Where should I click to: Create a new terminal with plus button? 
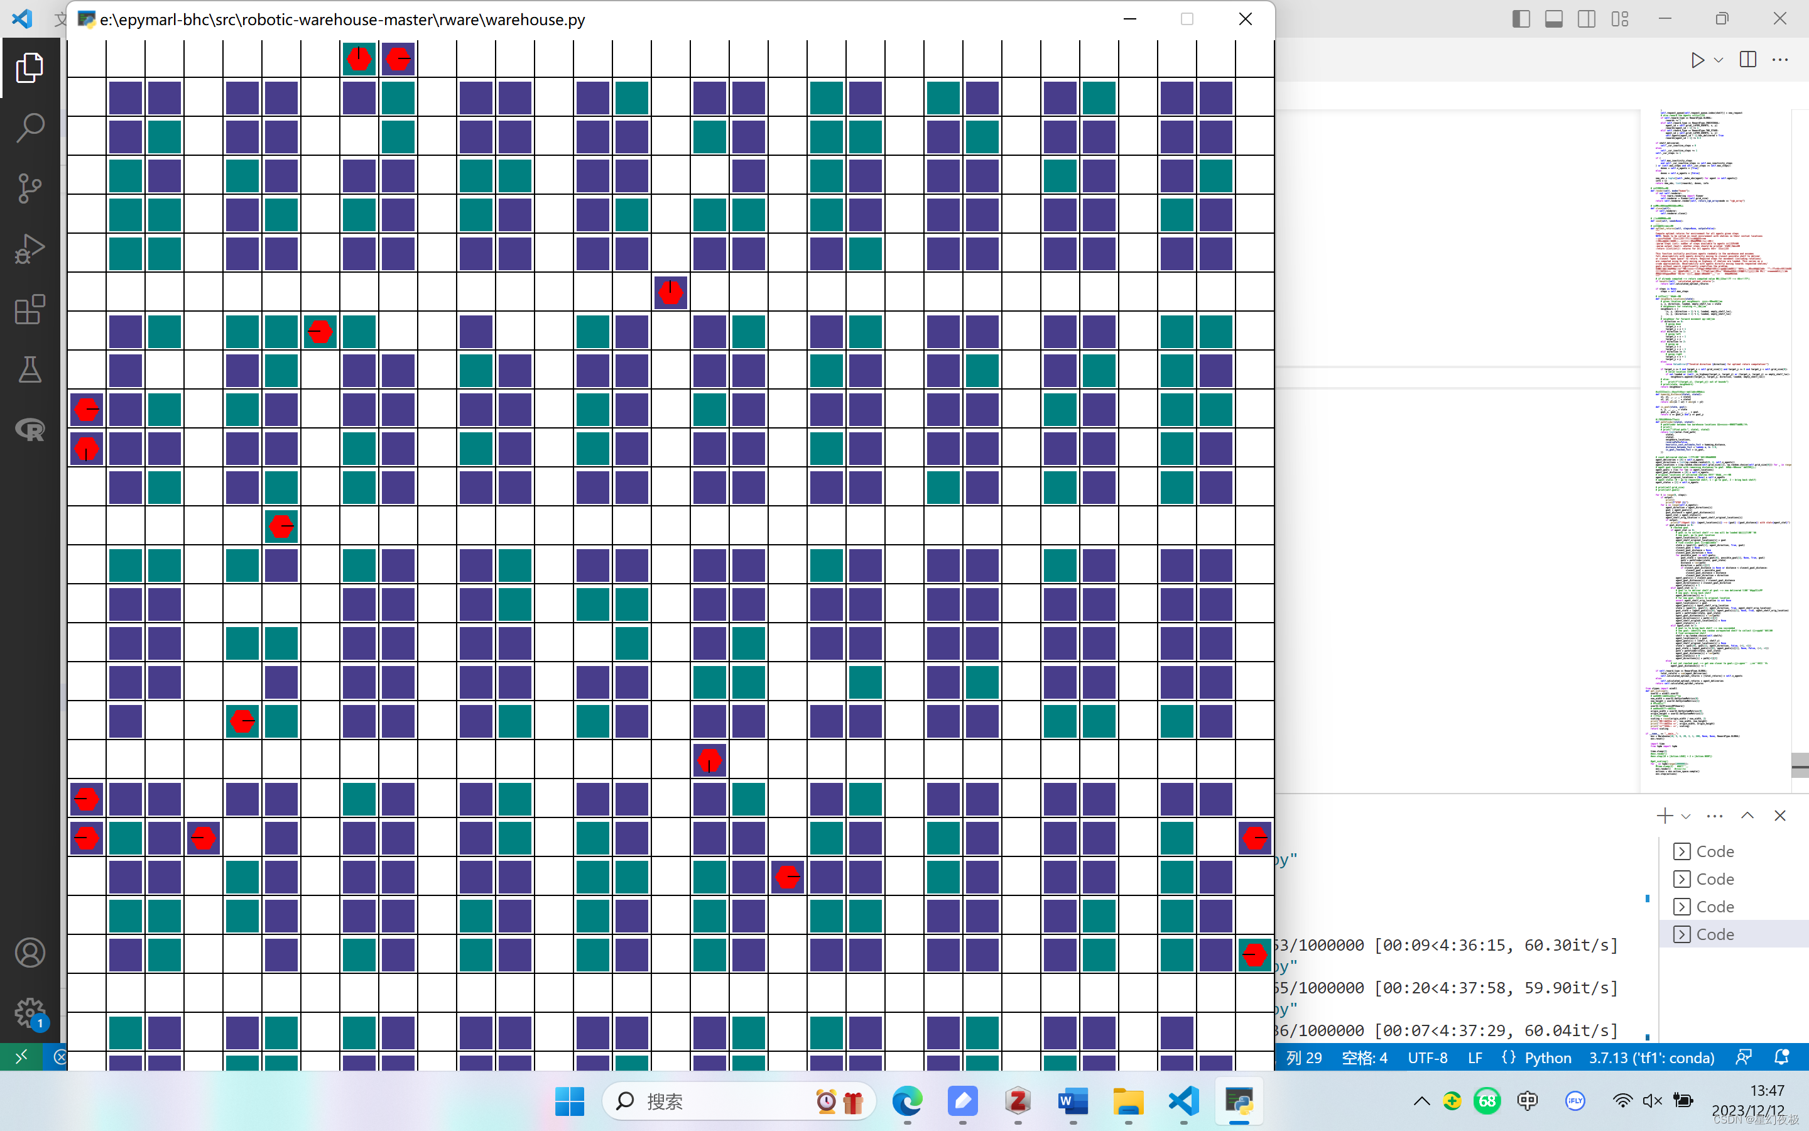click(1664, 816)
